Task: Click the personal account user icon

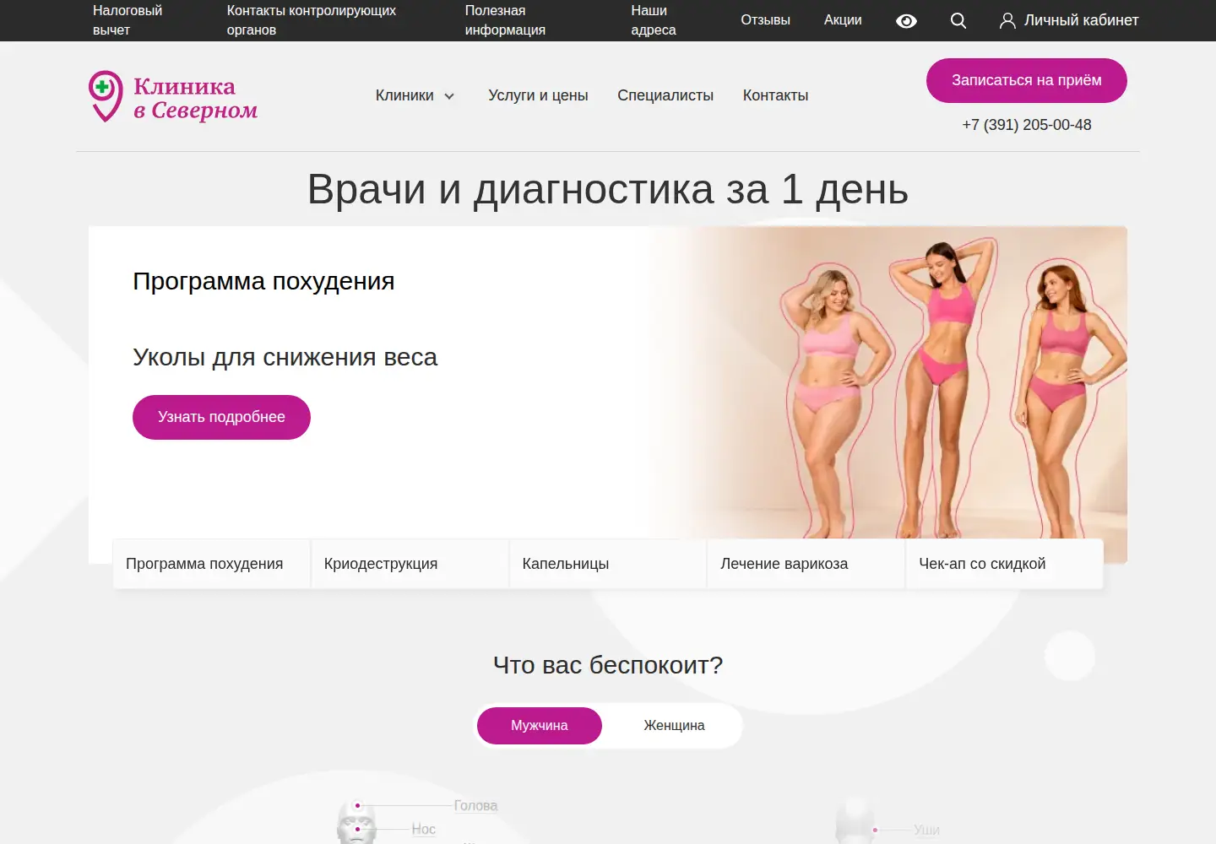Action: [x=1007, y=21]
